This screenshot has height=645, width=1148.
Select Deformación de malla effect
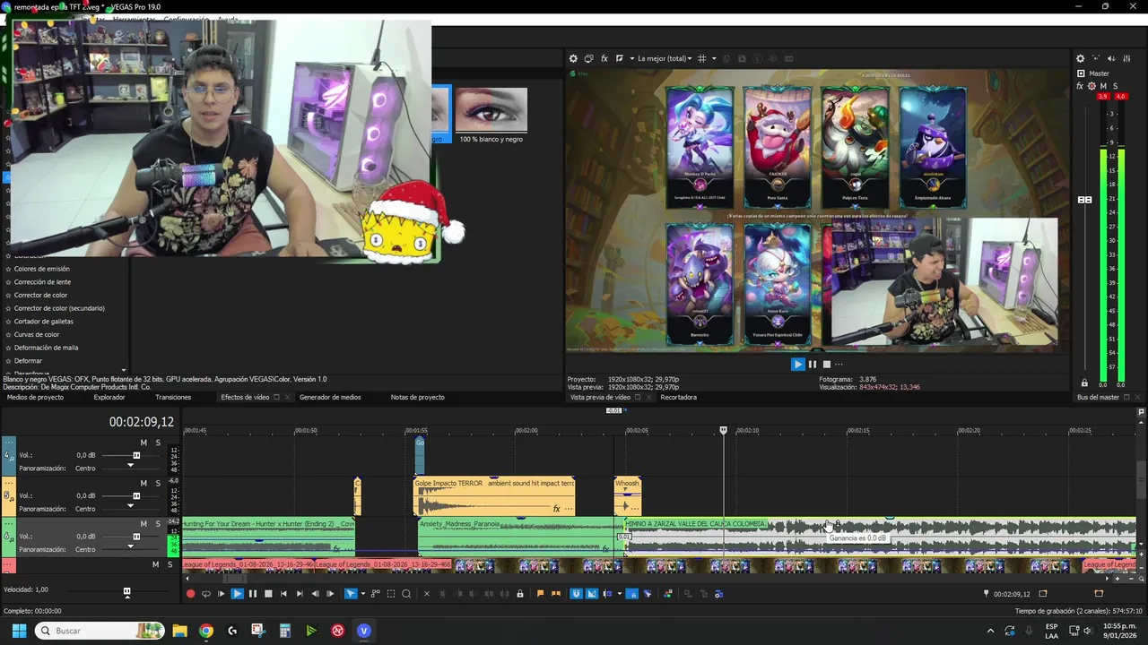point(46,348)
